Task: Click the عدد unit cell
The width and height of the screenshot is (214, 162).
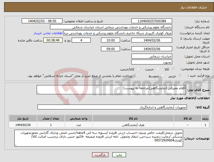Action: [78, 125]
